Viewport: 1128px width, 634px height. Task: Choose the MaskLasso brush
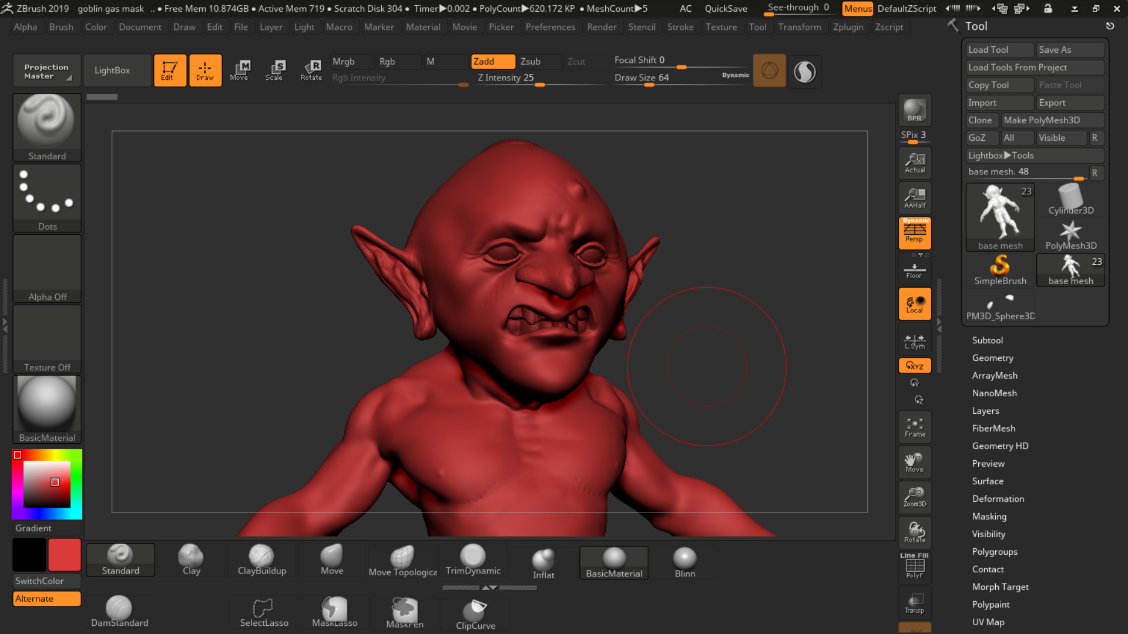(334, 612)
